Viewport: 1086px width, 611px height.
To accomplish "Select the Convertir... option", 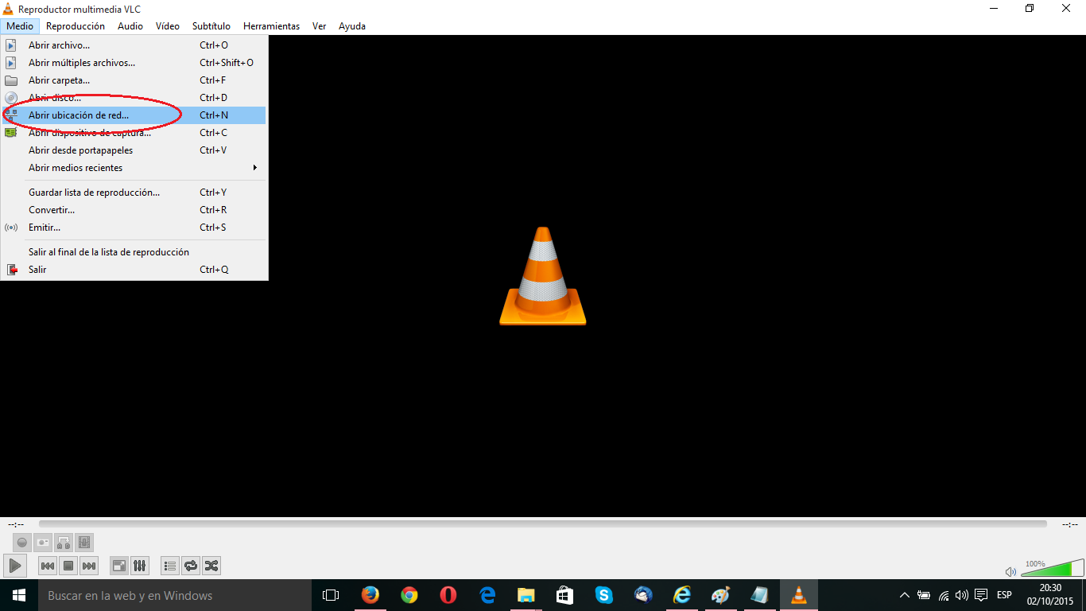I will click(x=134, y=210).
